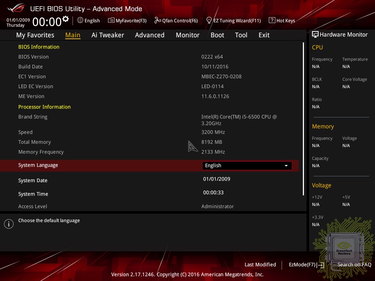This screenshot has width=375, height=281.
Task: Click Search on FAQ
Action: 354,265
